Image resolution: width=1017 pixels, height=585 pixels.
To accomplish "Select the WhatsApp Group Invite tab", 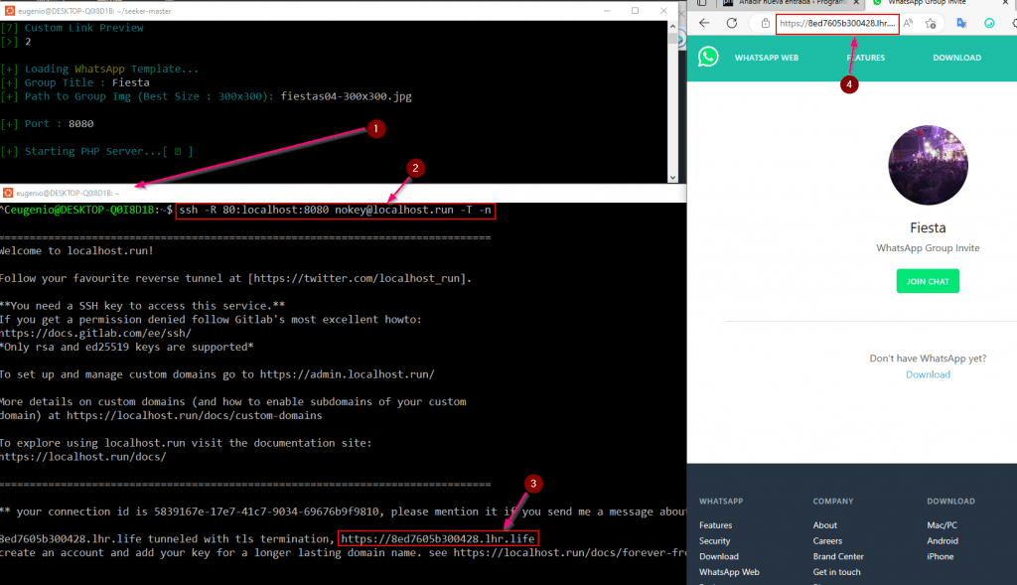I will pyautogui.click(x=928, y=3).
